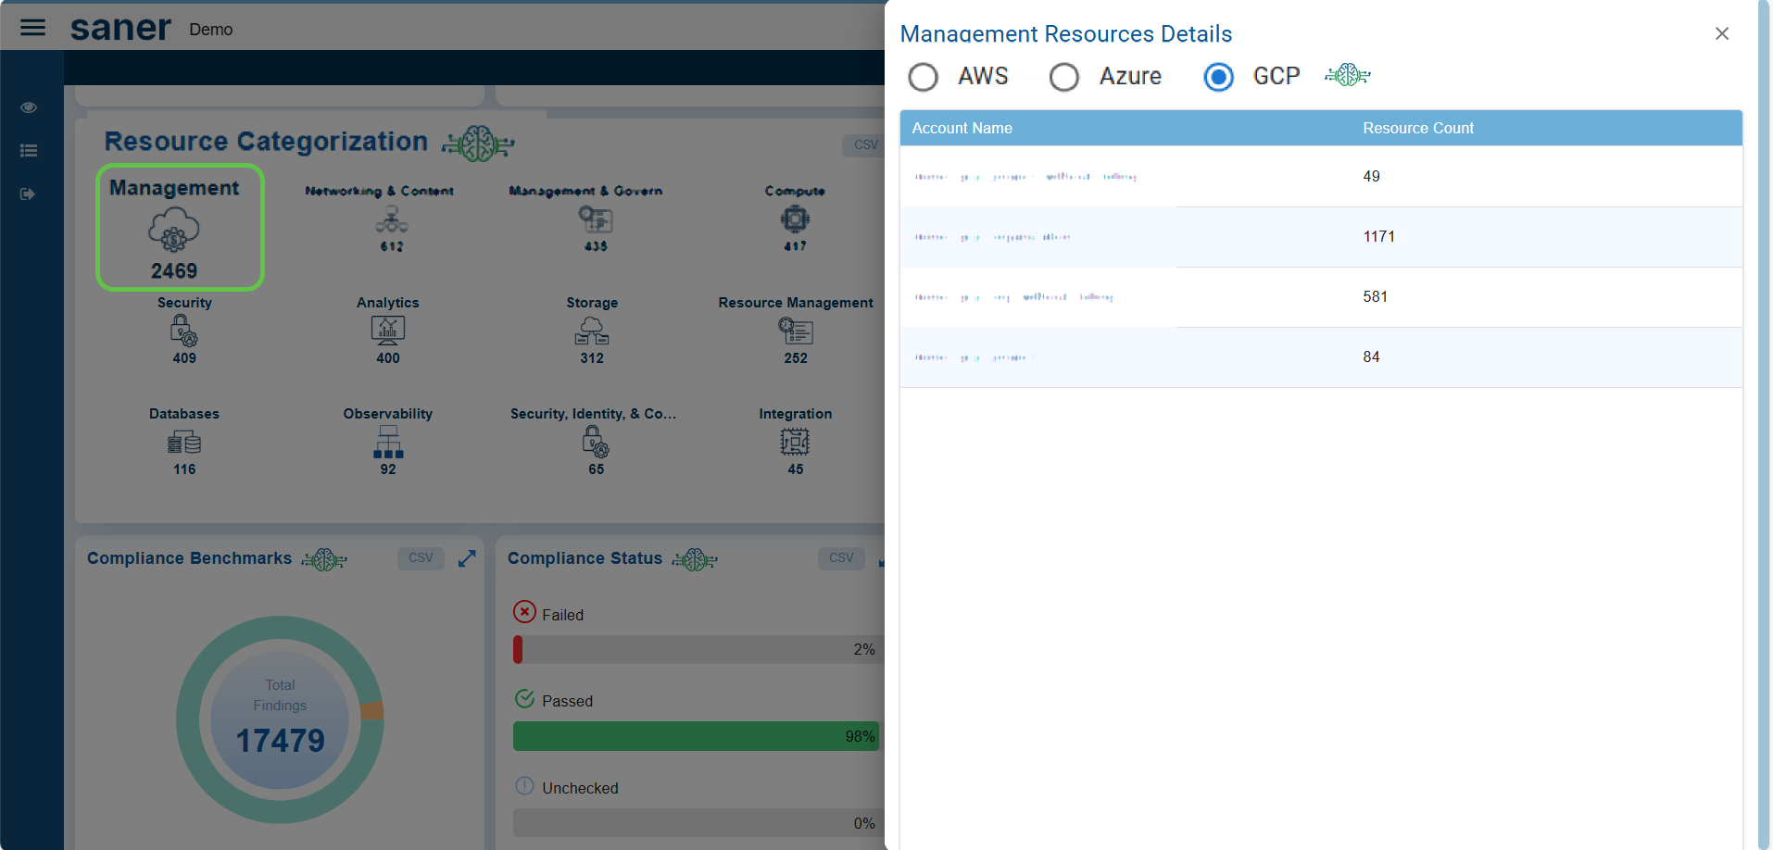The height and width of the screenshot is (850, 1773).
Task: Click the Resource Count column header
Action: (x=1417, y=128)
